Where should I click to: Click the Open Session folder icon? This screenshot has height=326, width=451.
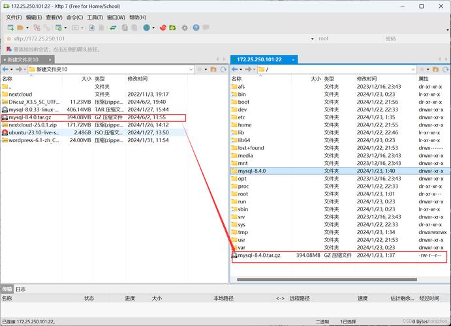(20, 27)
